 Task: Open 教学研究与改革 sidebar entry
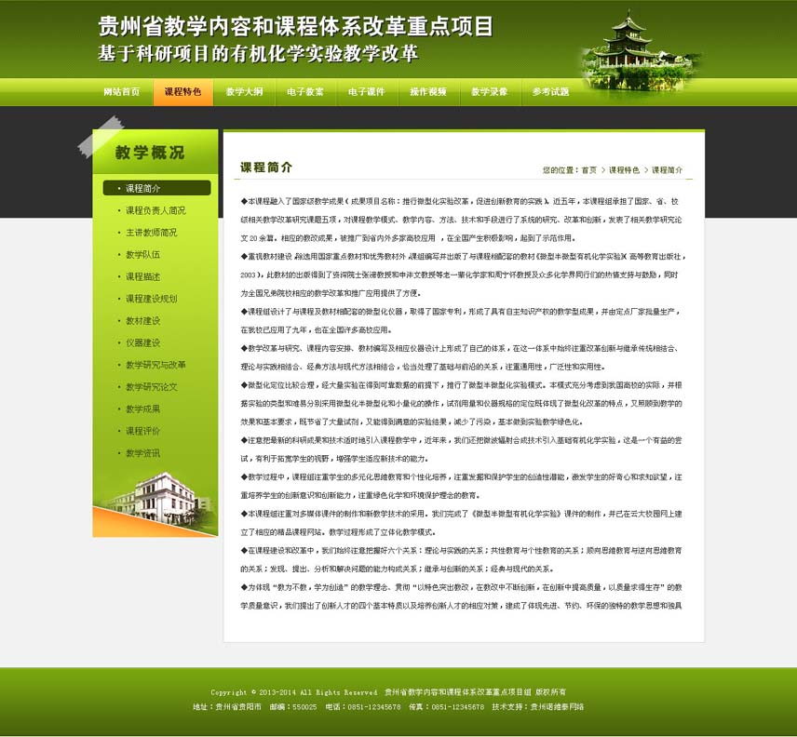coord(155,365)
